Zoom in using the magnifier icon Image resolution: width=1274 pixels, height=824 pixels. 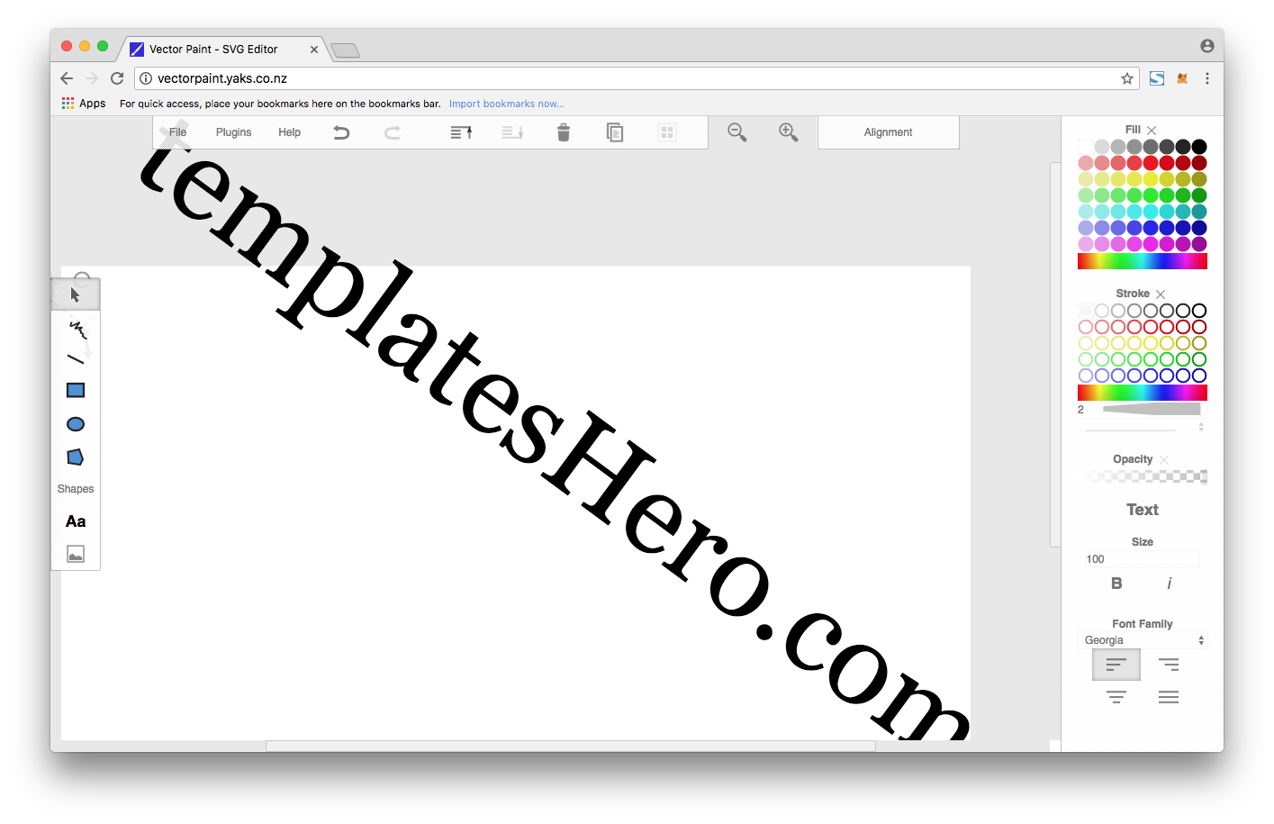788,131
